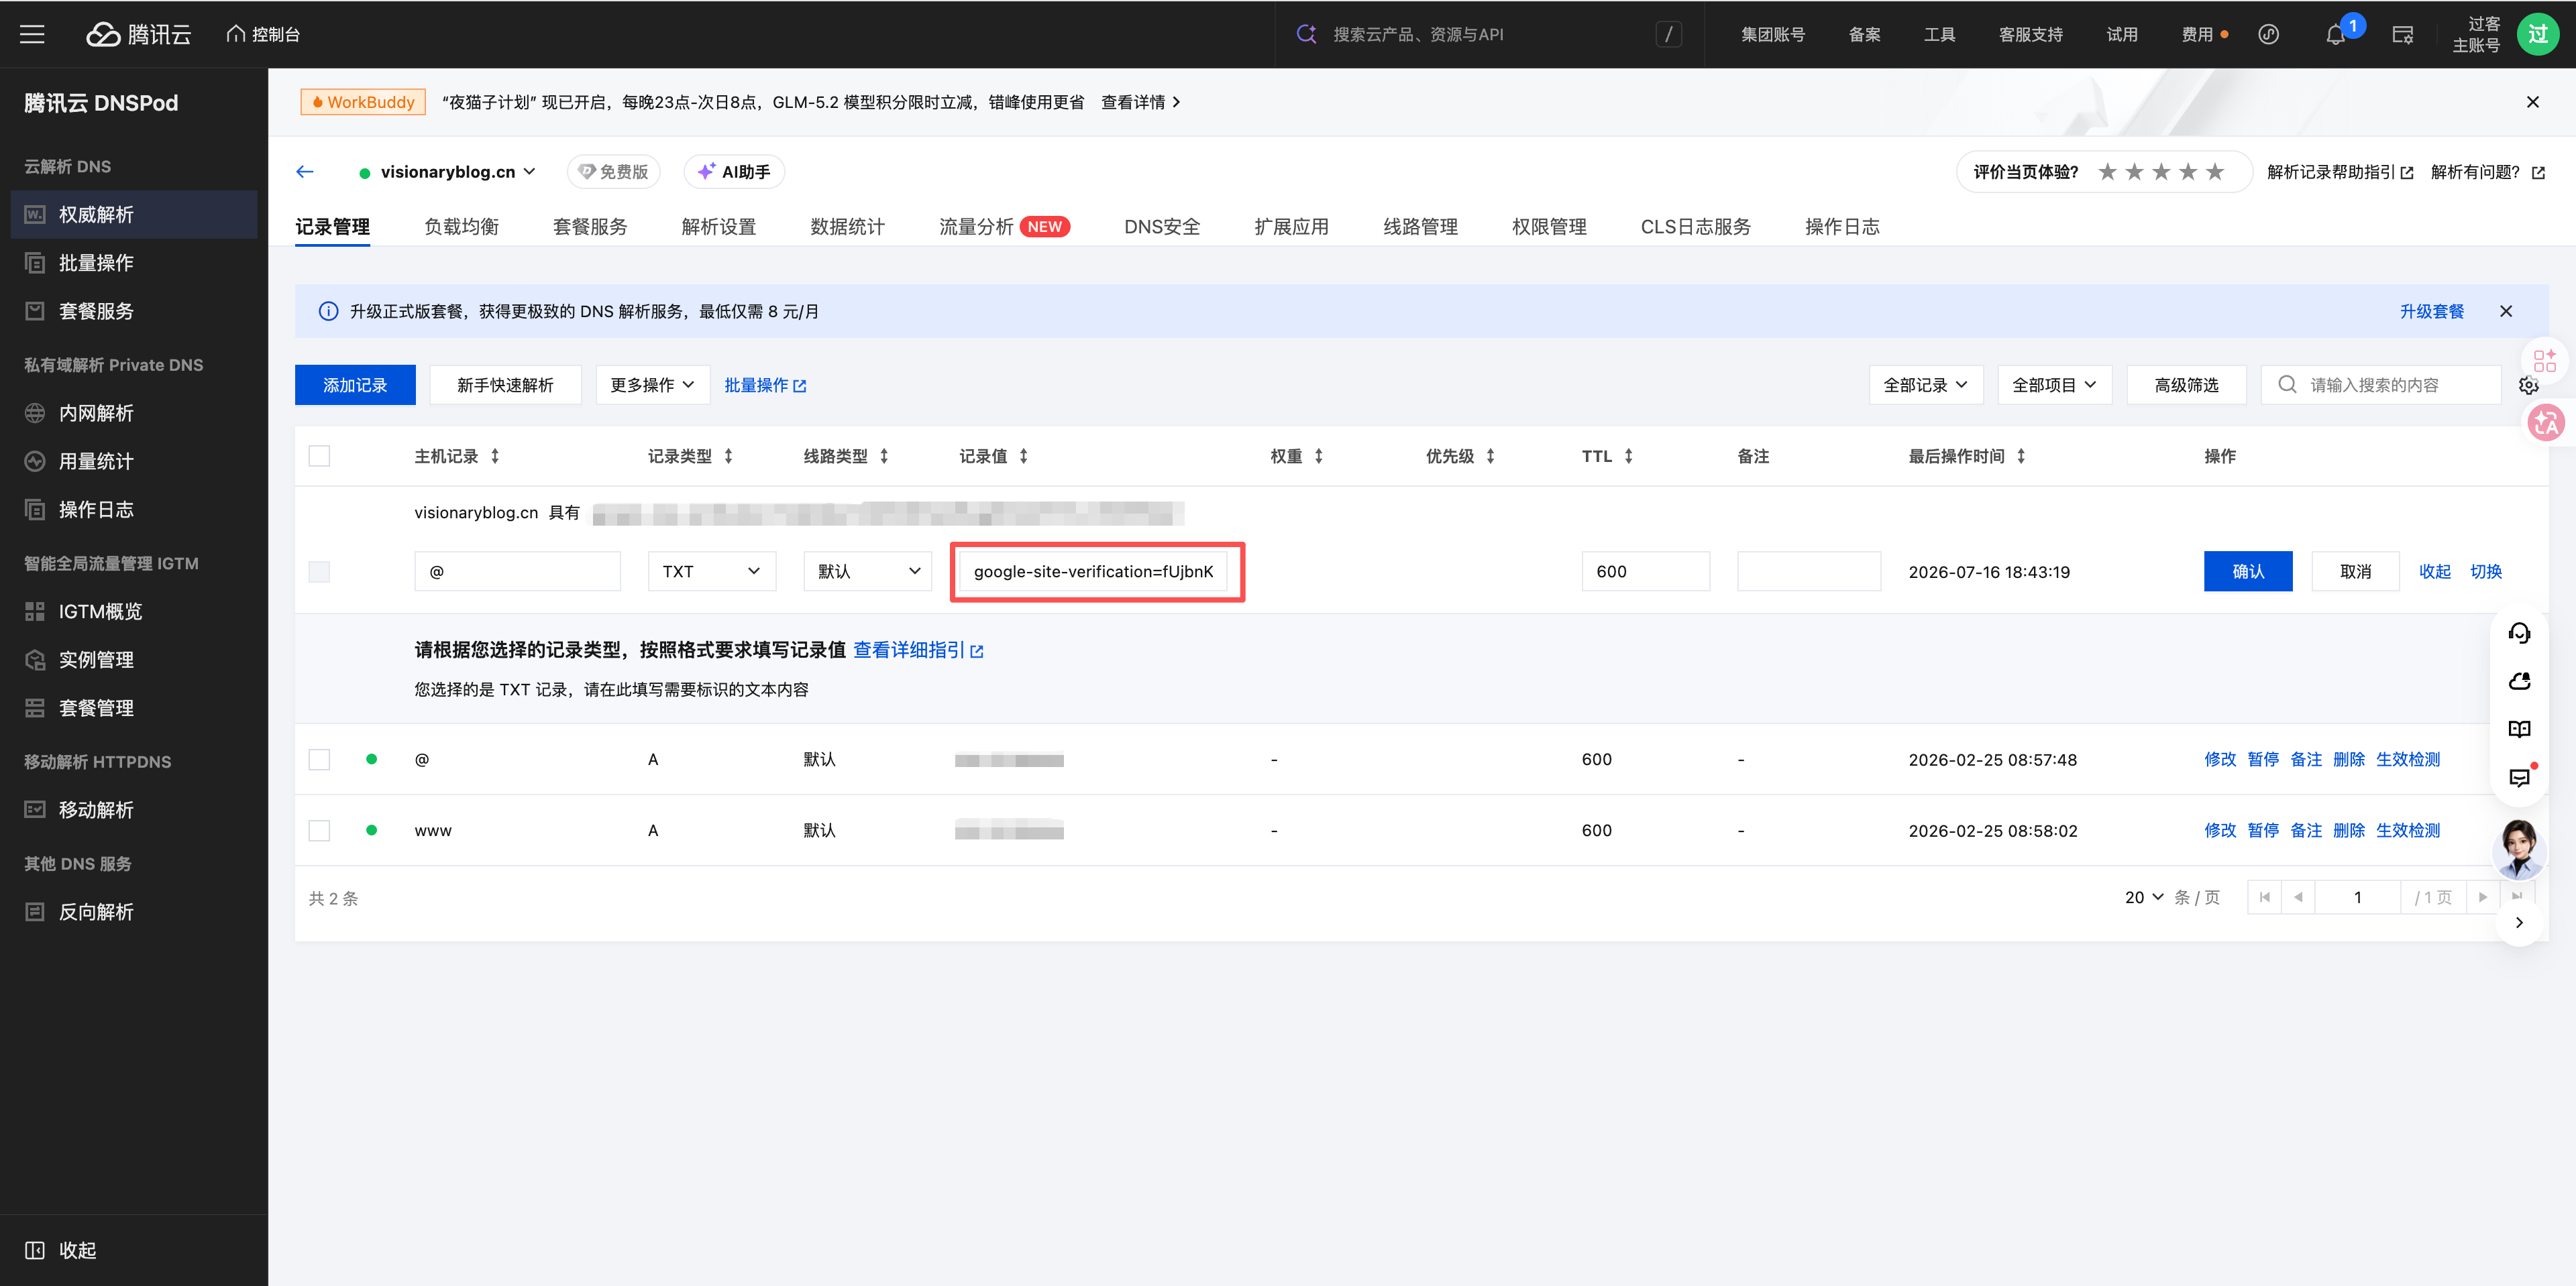
Task: Go to previous page arrow
Action: click(2298, 897)
